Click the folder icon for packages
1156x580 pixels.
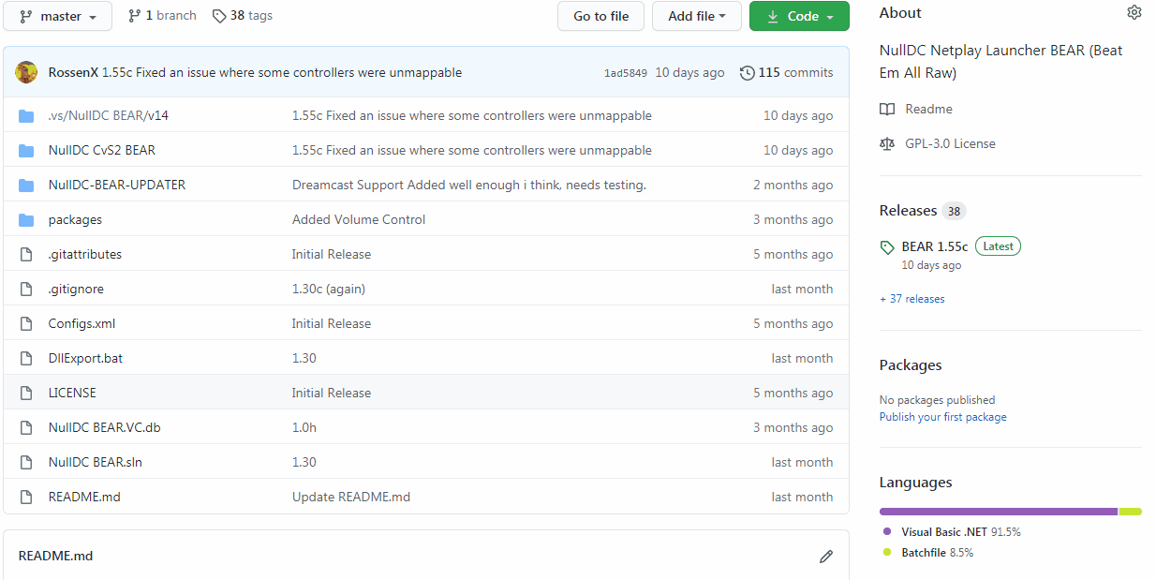[x=26, y=220]
